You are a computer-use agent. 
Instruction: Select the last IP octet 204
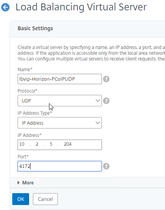[x=68, y=144]
